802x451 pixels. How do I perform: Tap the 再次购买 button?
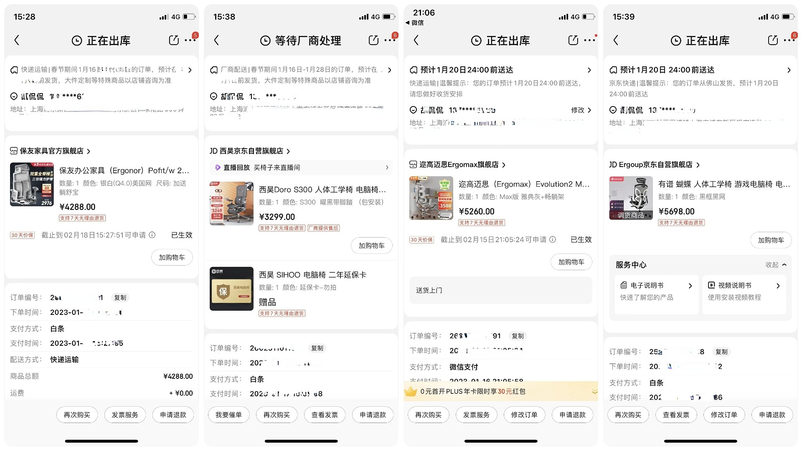pyautogui.click(x=77, y=414)
